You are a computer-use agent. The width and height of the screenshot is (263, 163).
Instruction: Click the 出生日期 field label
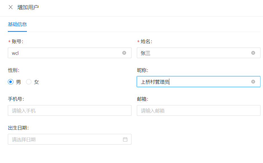coord(18,128)
